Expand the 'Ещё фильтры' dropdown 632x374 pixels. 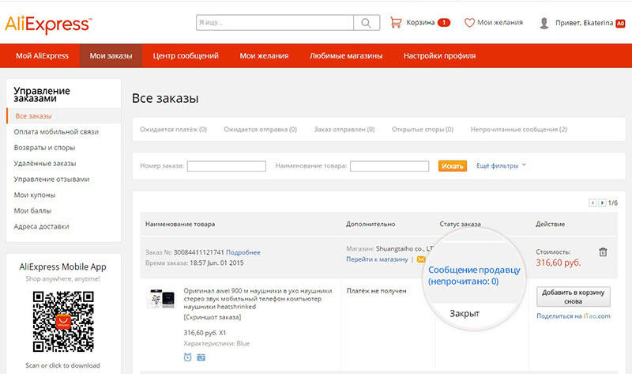(501, 165)
